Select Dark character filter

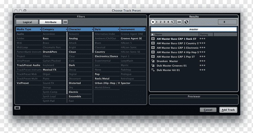point(72,65)
